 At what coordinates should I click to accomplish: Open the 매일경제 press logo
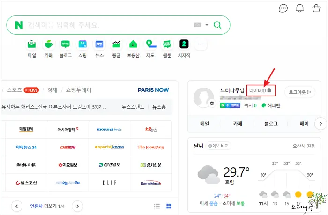point(26,129)
